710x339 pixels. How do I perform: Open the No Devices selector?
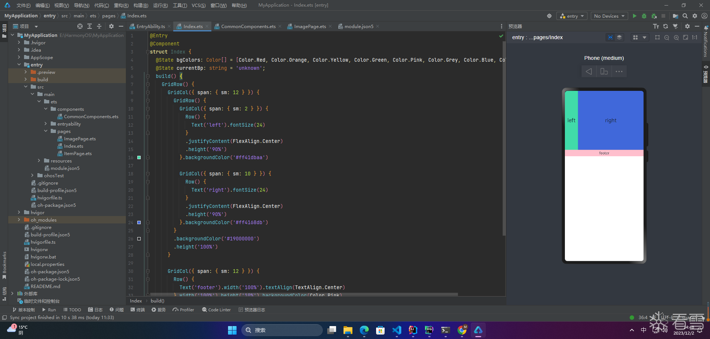(x=609, y=16)
